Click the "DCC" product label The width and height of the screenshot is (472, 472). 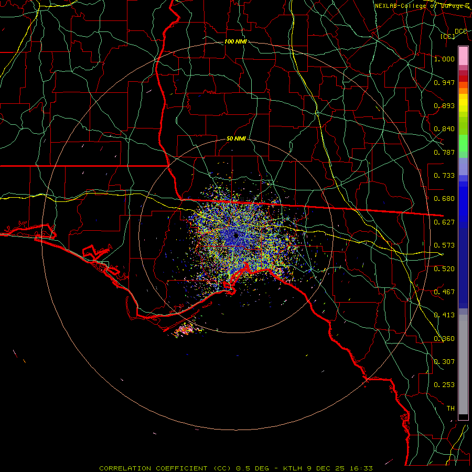(461, 31)
